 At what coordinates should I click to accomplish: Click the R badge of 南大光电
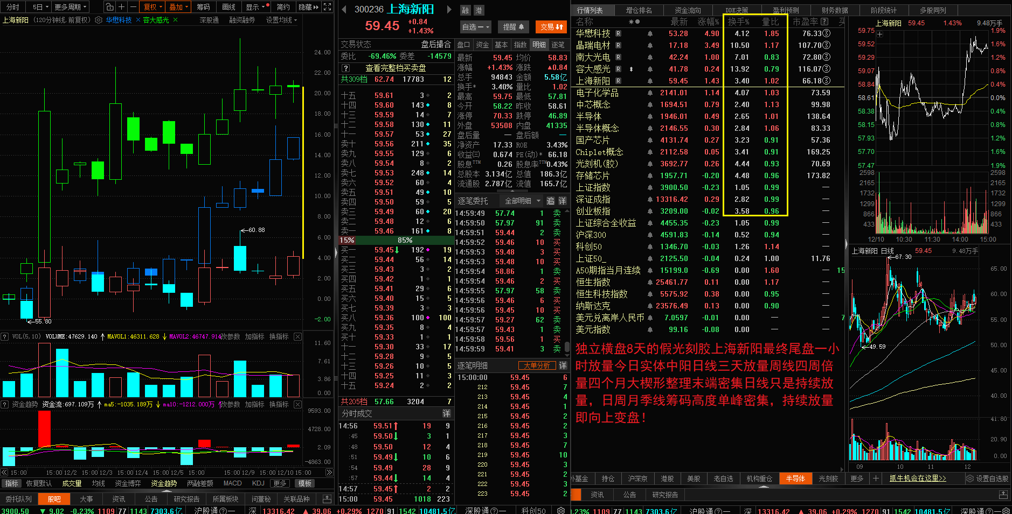[618, 57]
